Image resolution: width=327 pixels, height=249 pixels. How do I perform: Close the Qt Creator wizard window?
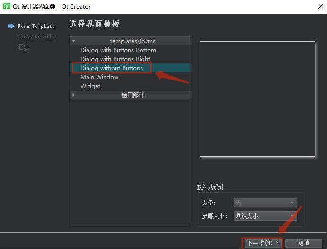[320, 7]
